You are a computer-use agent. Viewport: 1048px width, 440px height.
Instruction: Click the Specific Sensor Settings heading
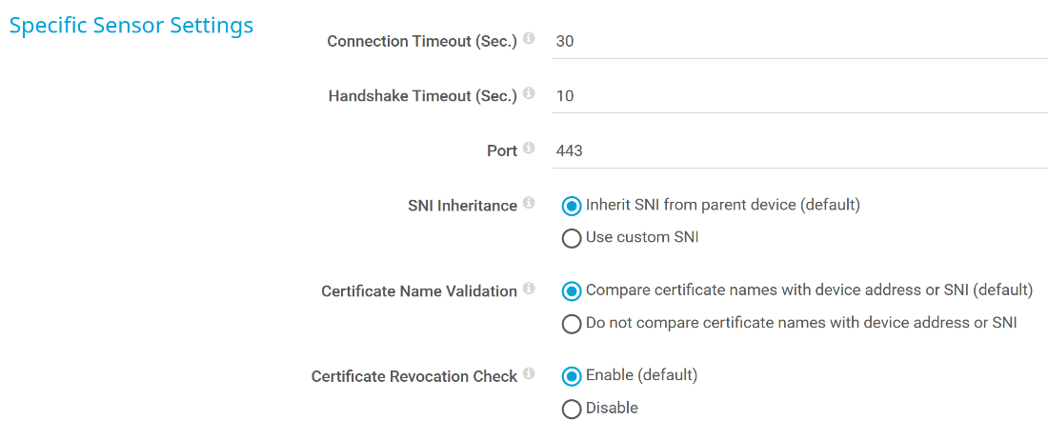click(131, 26)
